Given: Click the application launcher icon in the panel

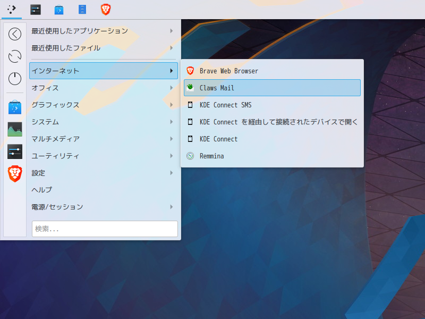Looking at the screenshot, I should coord(11,10).
